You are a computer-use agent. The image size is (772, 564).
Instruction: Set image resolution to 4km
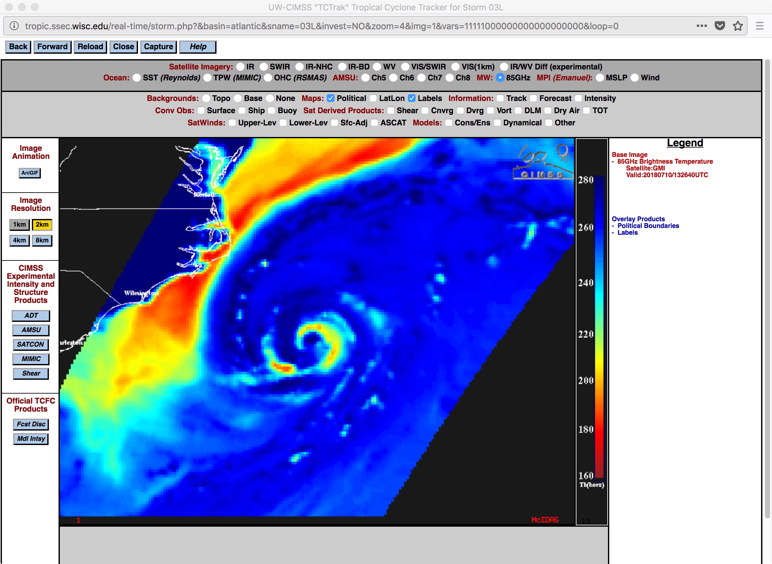click(x=20, y=240)
